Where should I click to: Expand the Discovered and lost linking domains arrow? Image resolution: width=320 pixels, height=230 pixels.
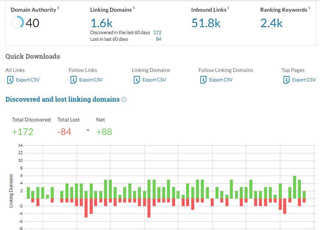click(x=124, y=99)
